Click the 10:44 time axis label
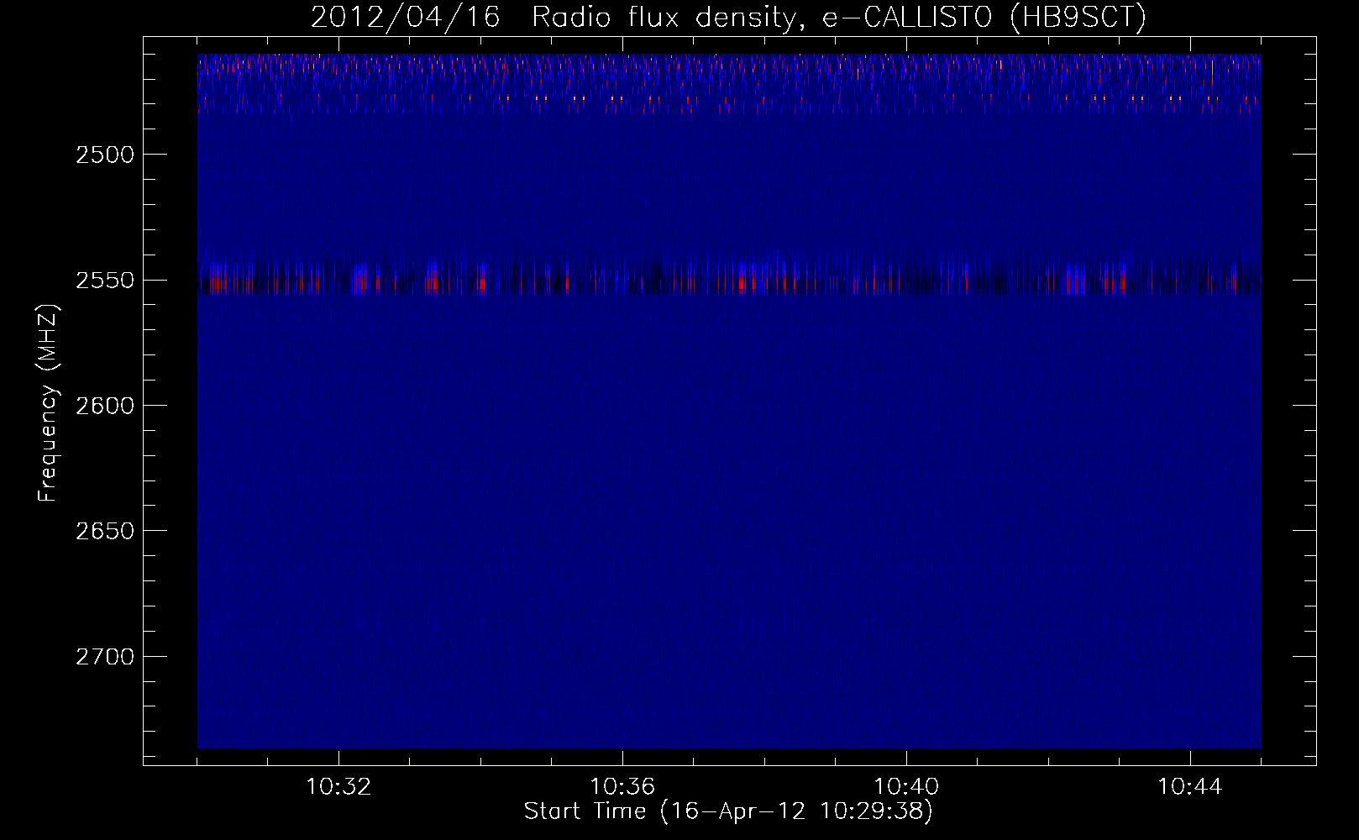The image size is (1359, 840). click(1190, 787)
